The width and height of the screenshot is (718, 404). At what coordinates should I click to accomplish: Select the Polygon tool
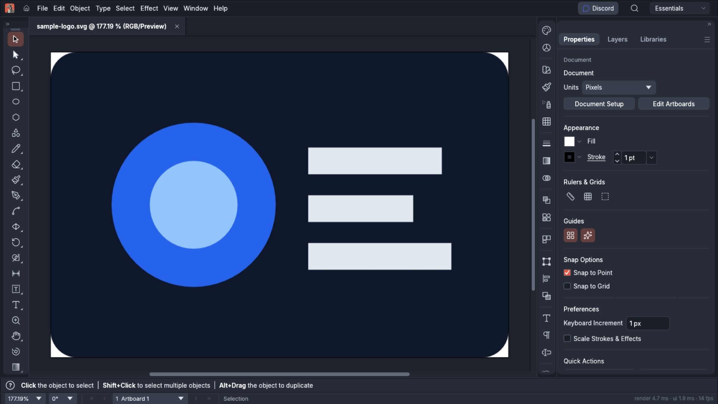(16, 117)
